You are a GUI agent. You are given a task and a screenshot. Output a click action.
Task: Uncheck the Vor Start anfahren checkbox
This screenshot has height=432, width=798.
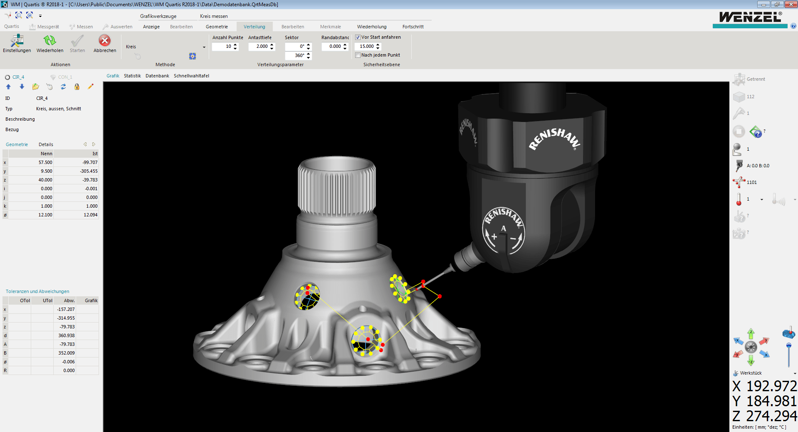point(358,37)
